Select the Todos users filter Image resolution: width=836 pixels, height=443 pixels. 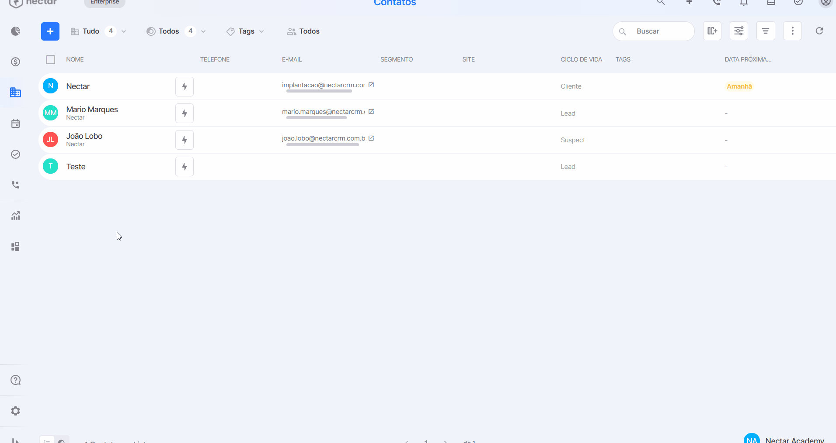[303, 31]
